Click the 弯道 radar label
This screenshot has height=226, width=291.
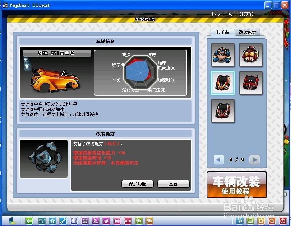pyautogui.click(x=126, y=55)
